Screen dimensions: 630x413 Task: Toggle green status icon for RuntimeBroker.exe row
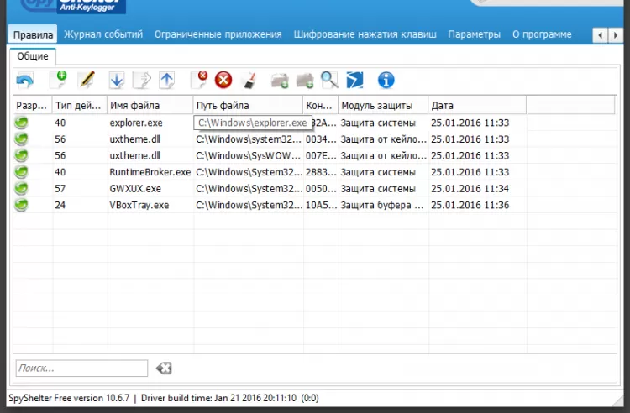tap(22, 172)
